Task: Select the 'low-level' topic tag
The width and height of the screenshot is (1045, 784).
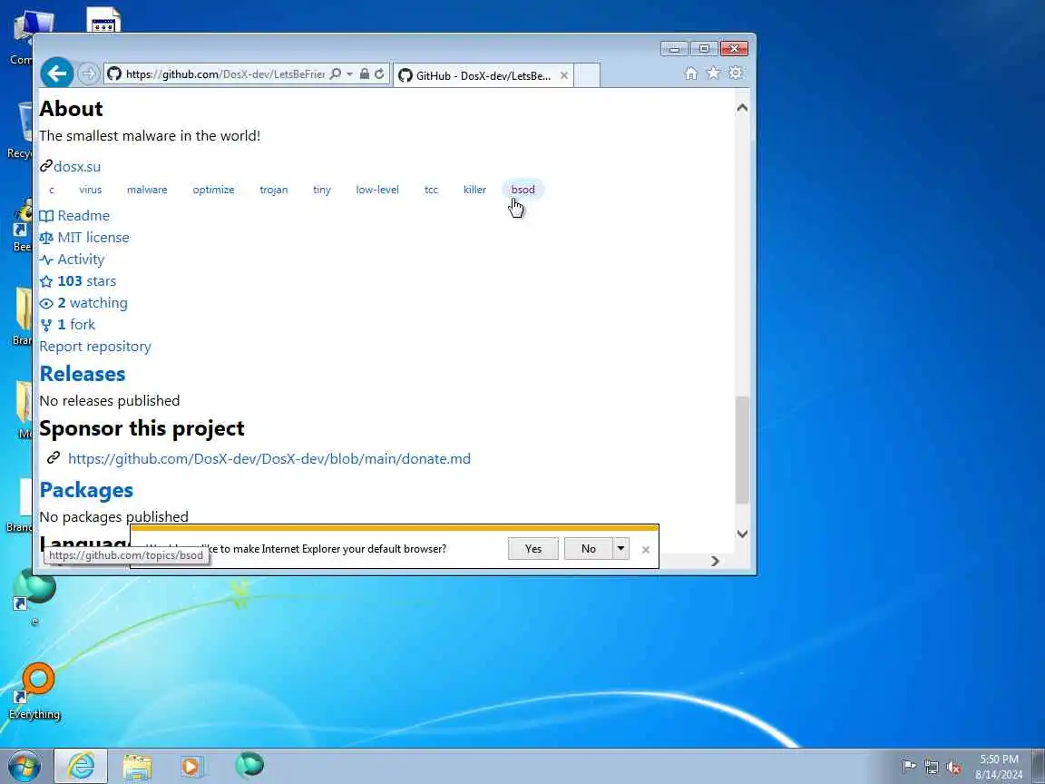Action: coord(377,190)
